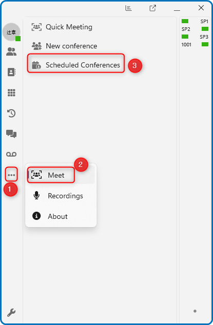Open the voicemail icon

[x=11, y=154]
